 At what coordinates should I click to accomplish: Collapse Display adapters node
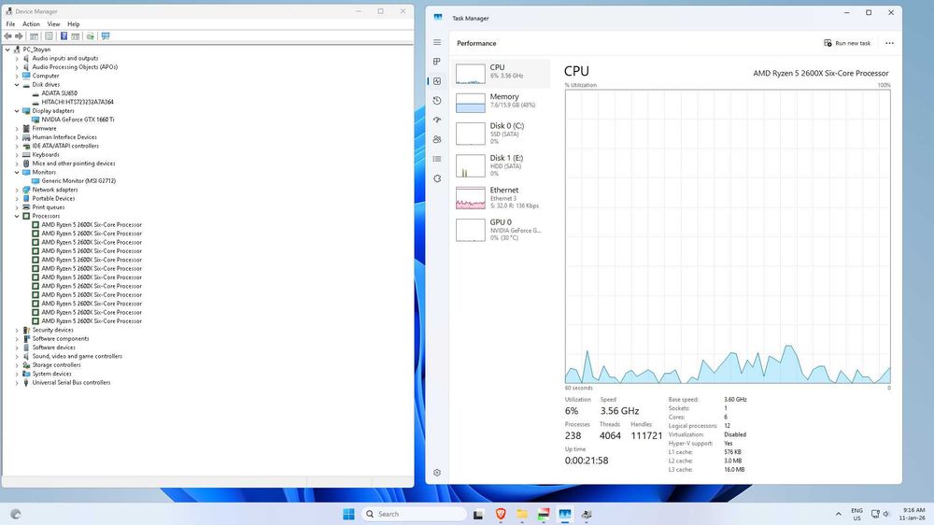pyautogui.click(x=17, y=111)
